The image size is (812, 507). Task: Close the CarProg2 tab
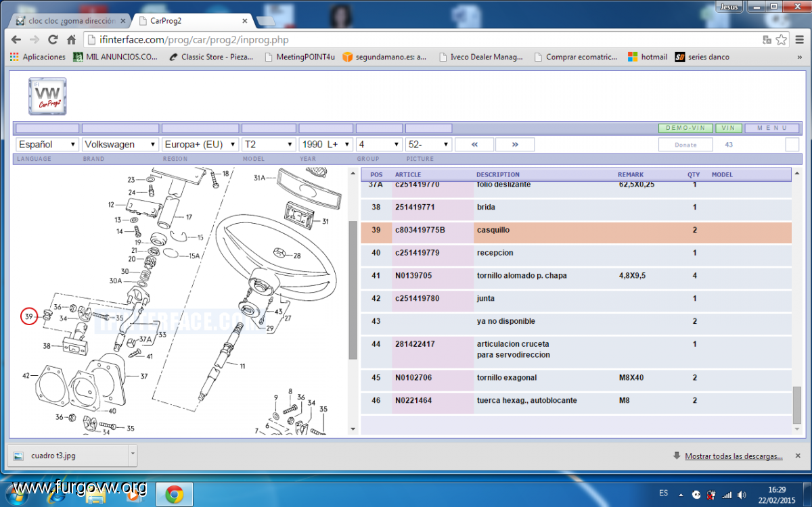coord(246,21)
